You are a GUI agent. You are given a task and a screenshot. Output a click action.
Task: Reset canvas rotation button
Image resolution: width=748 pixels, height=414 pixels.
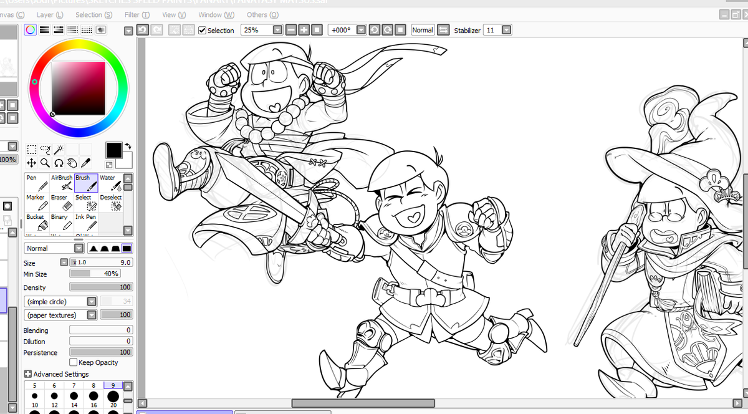click(399, 30)
